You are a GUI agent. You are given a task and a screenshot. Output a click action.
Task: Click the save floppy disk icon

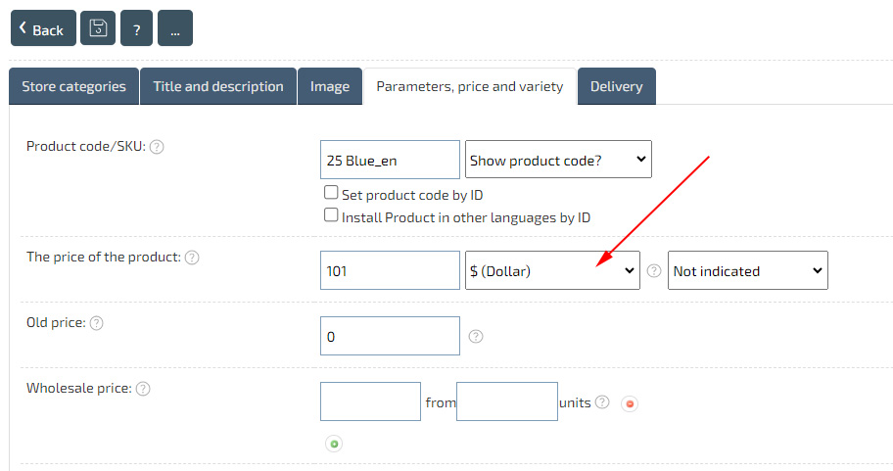pos(98,28)
